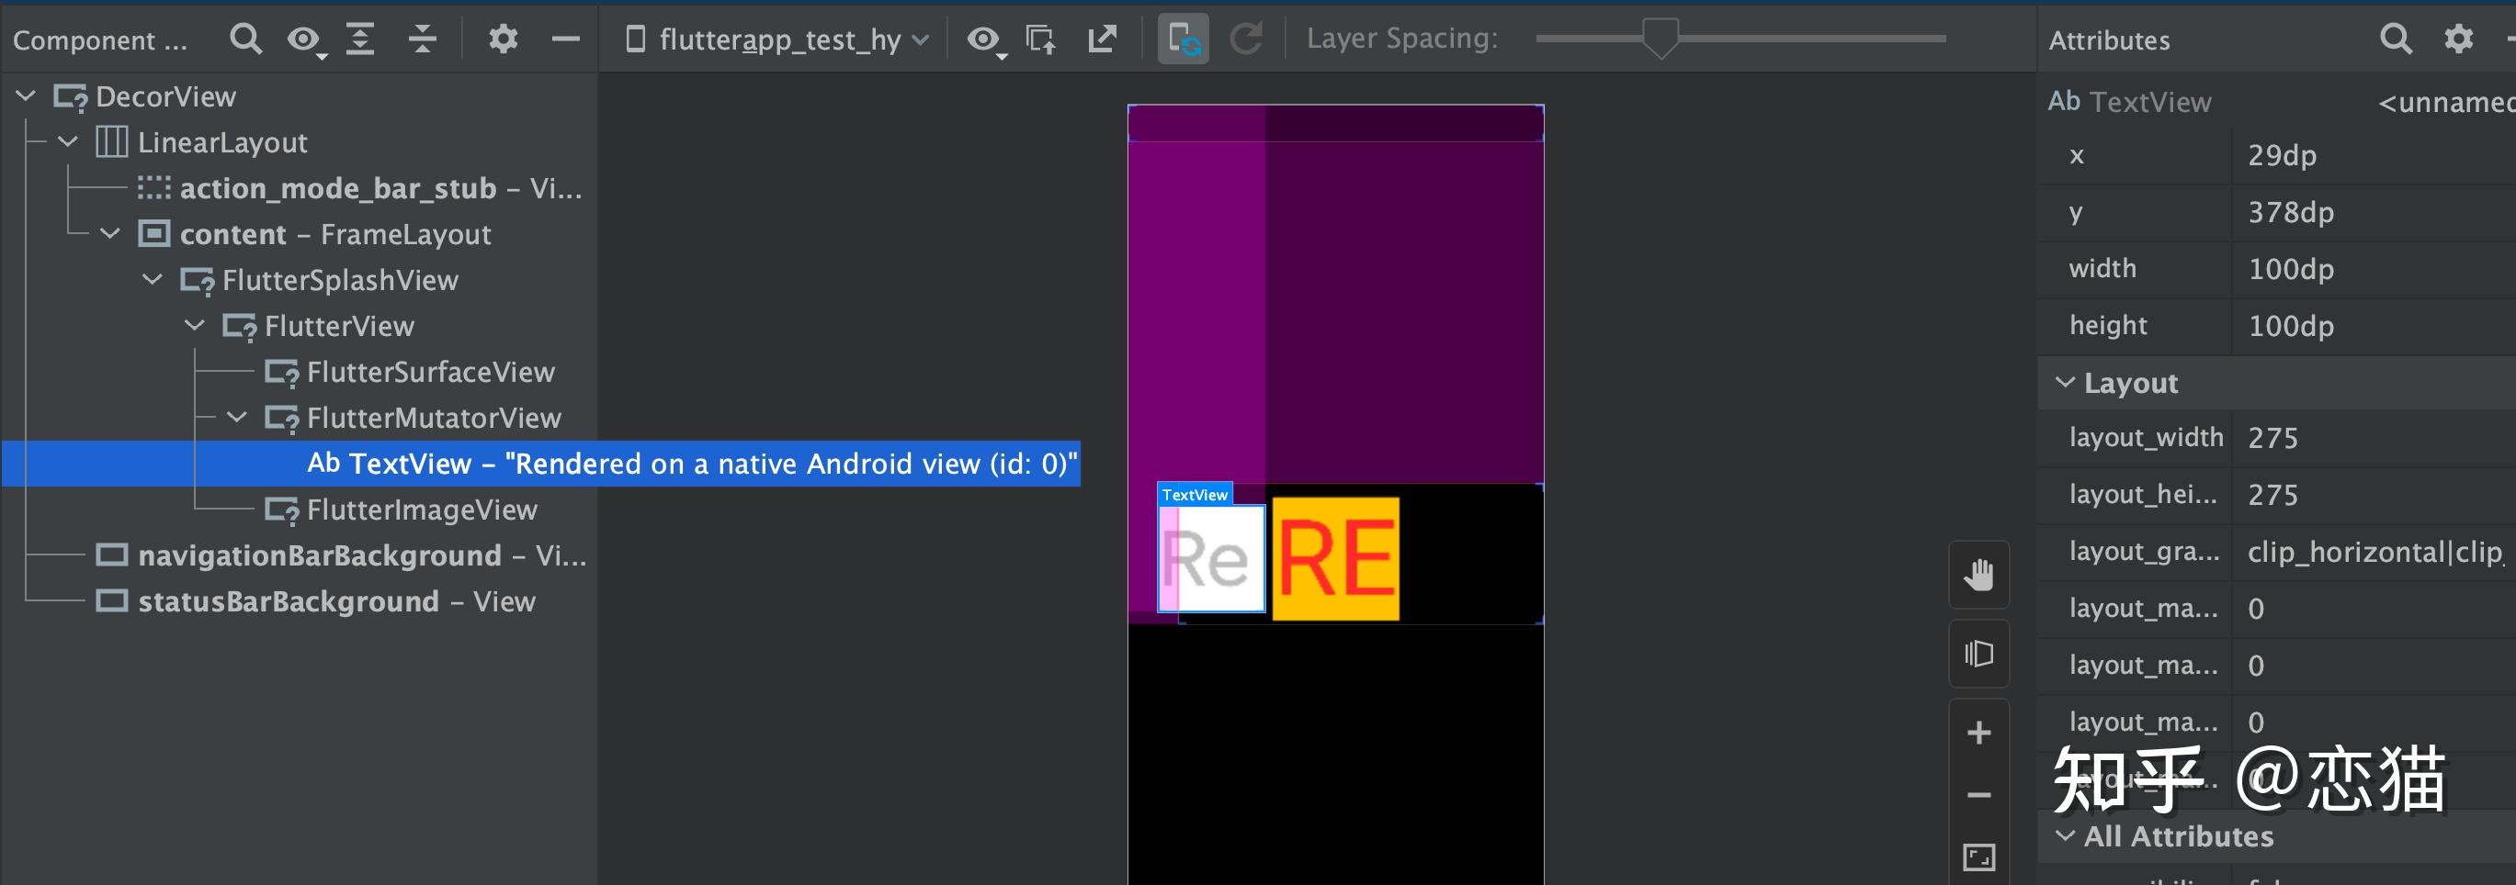Screen dimensions: 2516x885
Task: Select navigationBarBackground in the tree
Action: tap(342, 555)
